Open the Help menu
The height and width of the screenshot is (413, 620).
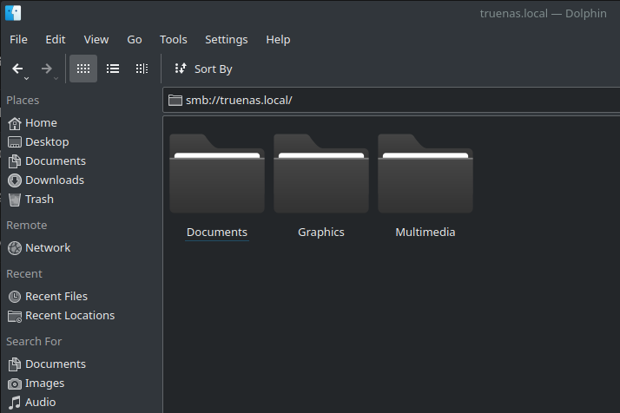(x=278, y=40)
